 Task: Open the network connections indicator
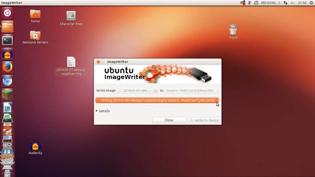pyautogui.click(x=285, y=3)
